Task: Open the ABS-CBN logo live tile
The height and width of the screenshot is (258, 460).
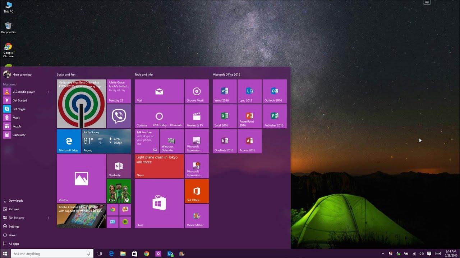Action: (x=81, y=104)
